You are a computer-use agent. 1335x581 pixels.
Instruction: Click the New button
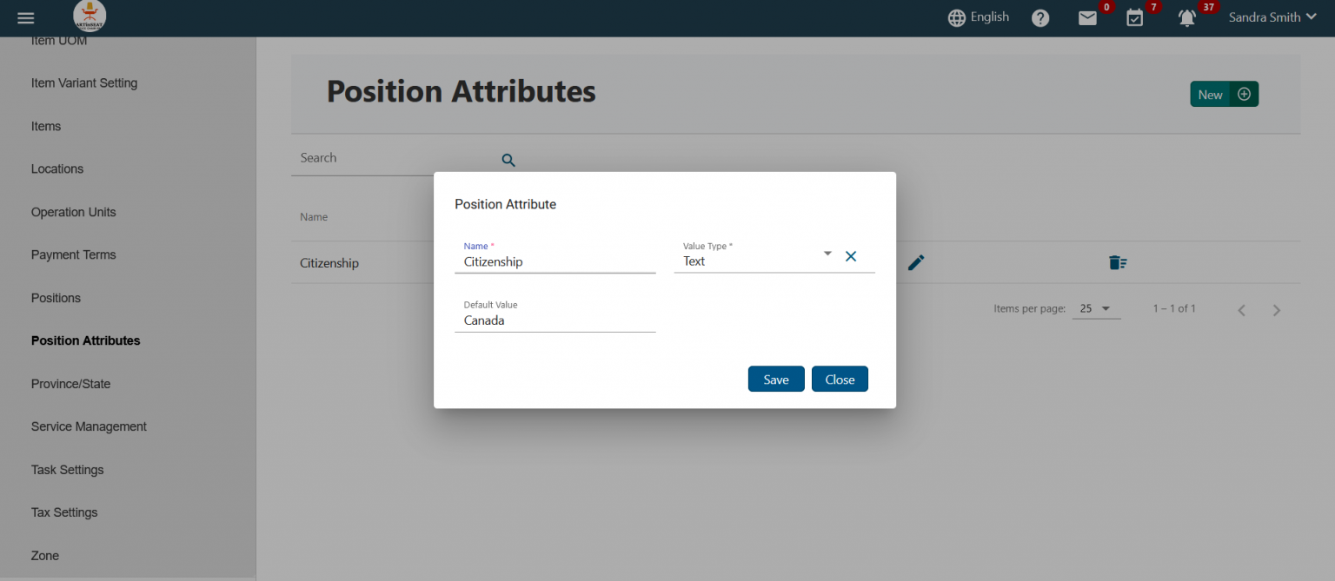(1224, 95)
